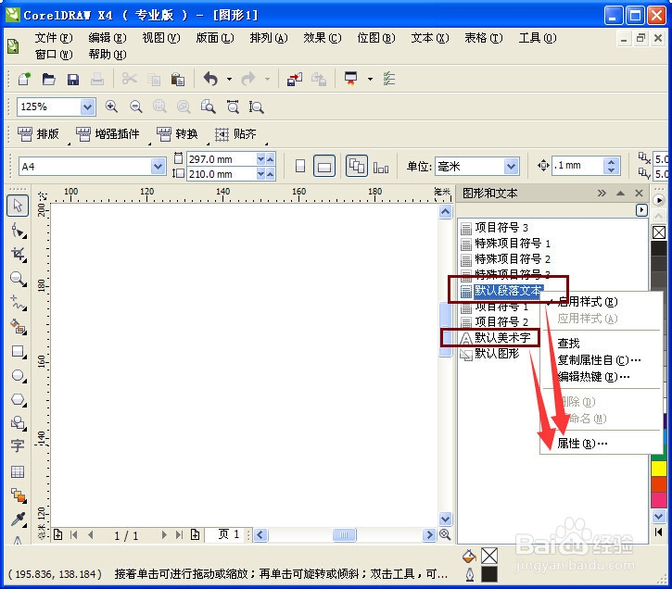Select the 项目符号 3 style item
The height and width of the screenshot is (589, 672).
point(495,227)
